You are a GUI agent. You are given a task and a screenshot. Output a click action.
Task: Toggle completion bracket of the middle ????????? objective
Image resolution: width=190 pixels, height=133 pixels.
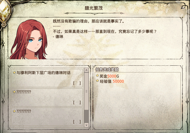pos(77,102)
